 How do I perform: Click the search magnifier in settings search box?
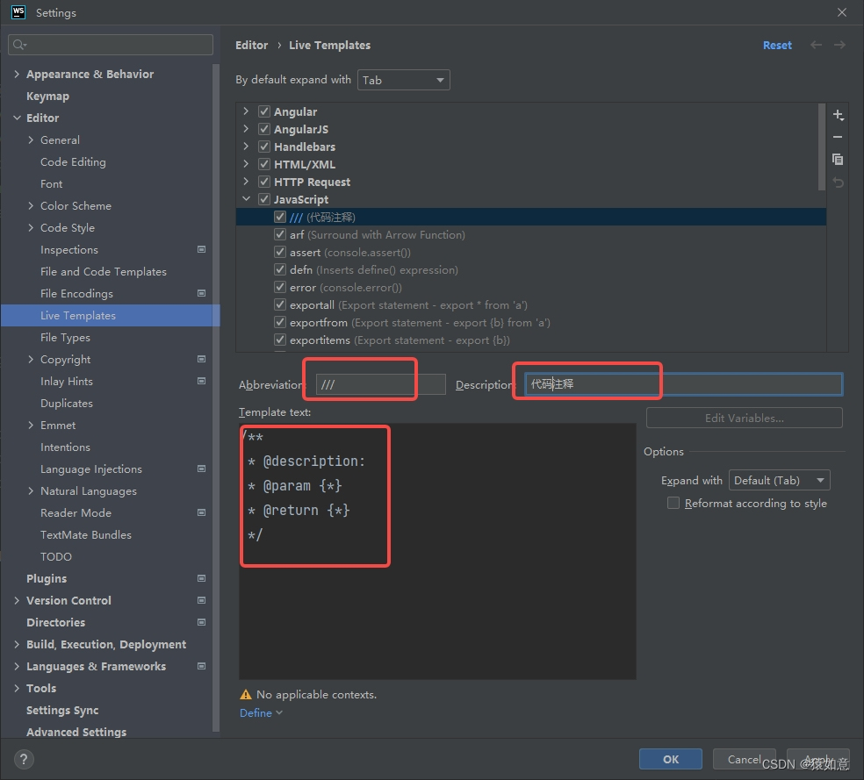coord(18,44)
